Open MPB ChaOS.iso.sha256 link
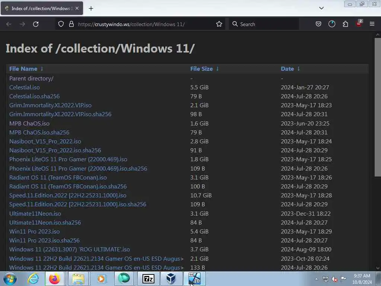Screen dimensions: 381x286 [39, 132]
